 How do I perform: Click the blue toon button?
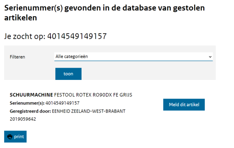(68, 74)
